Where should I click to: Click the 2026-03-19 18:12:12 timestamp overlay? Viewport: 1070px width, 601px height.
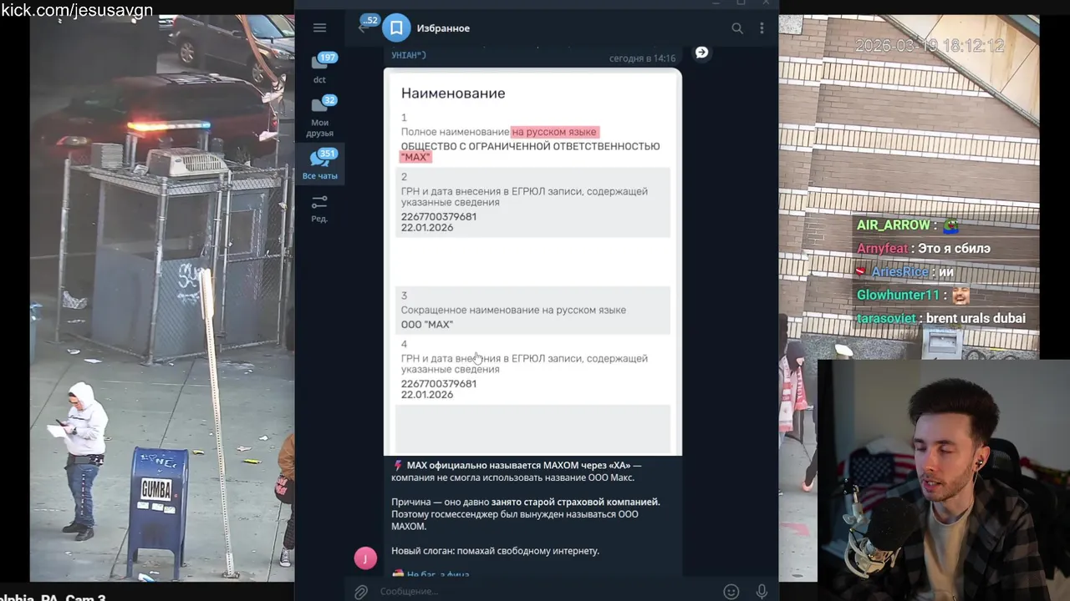(930, 46)
